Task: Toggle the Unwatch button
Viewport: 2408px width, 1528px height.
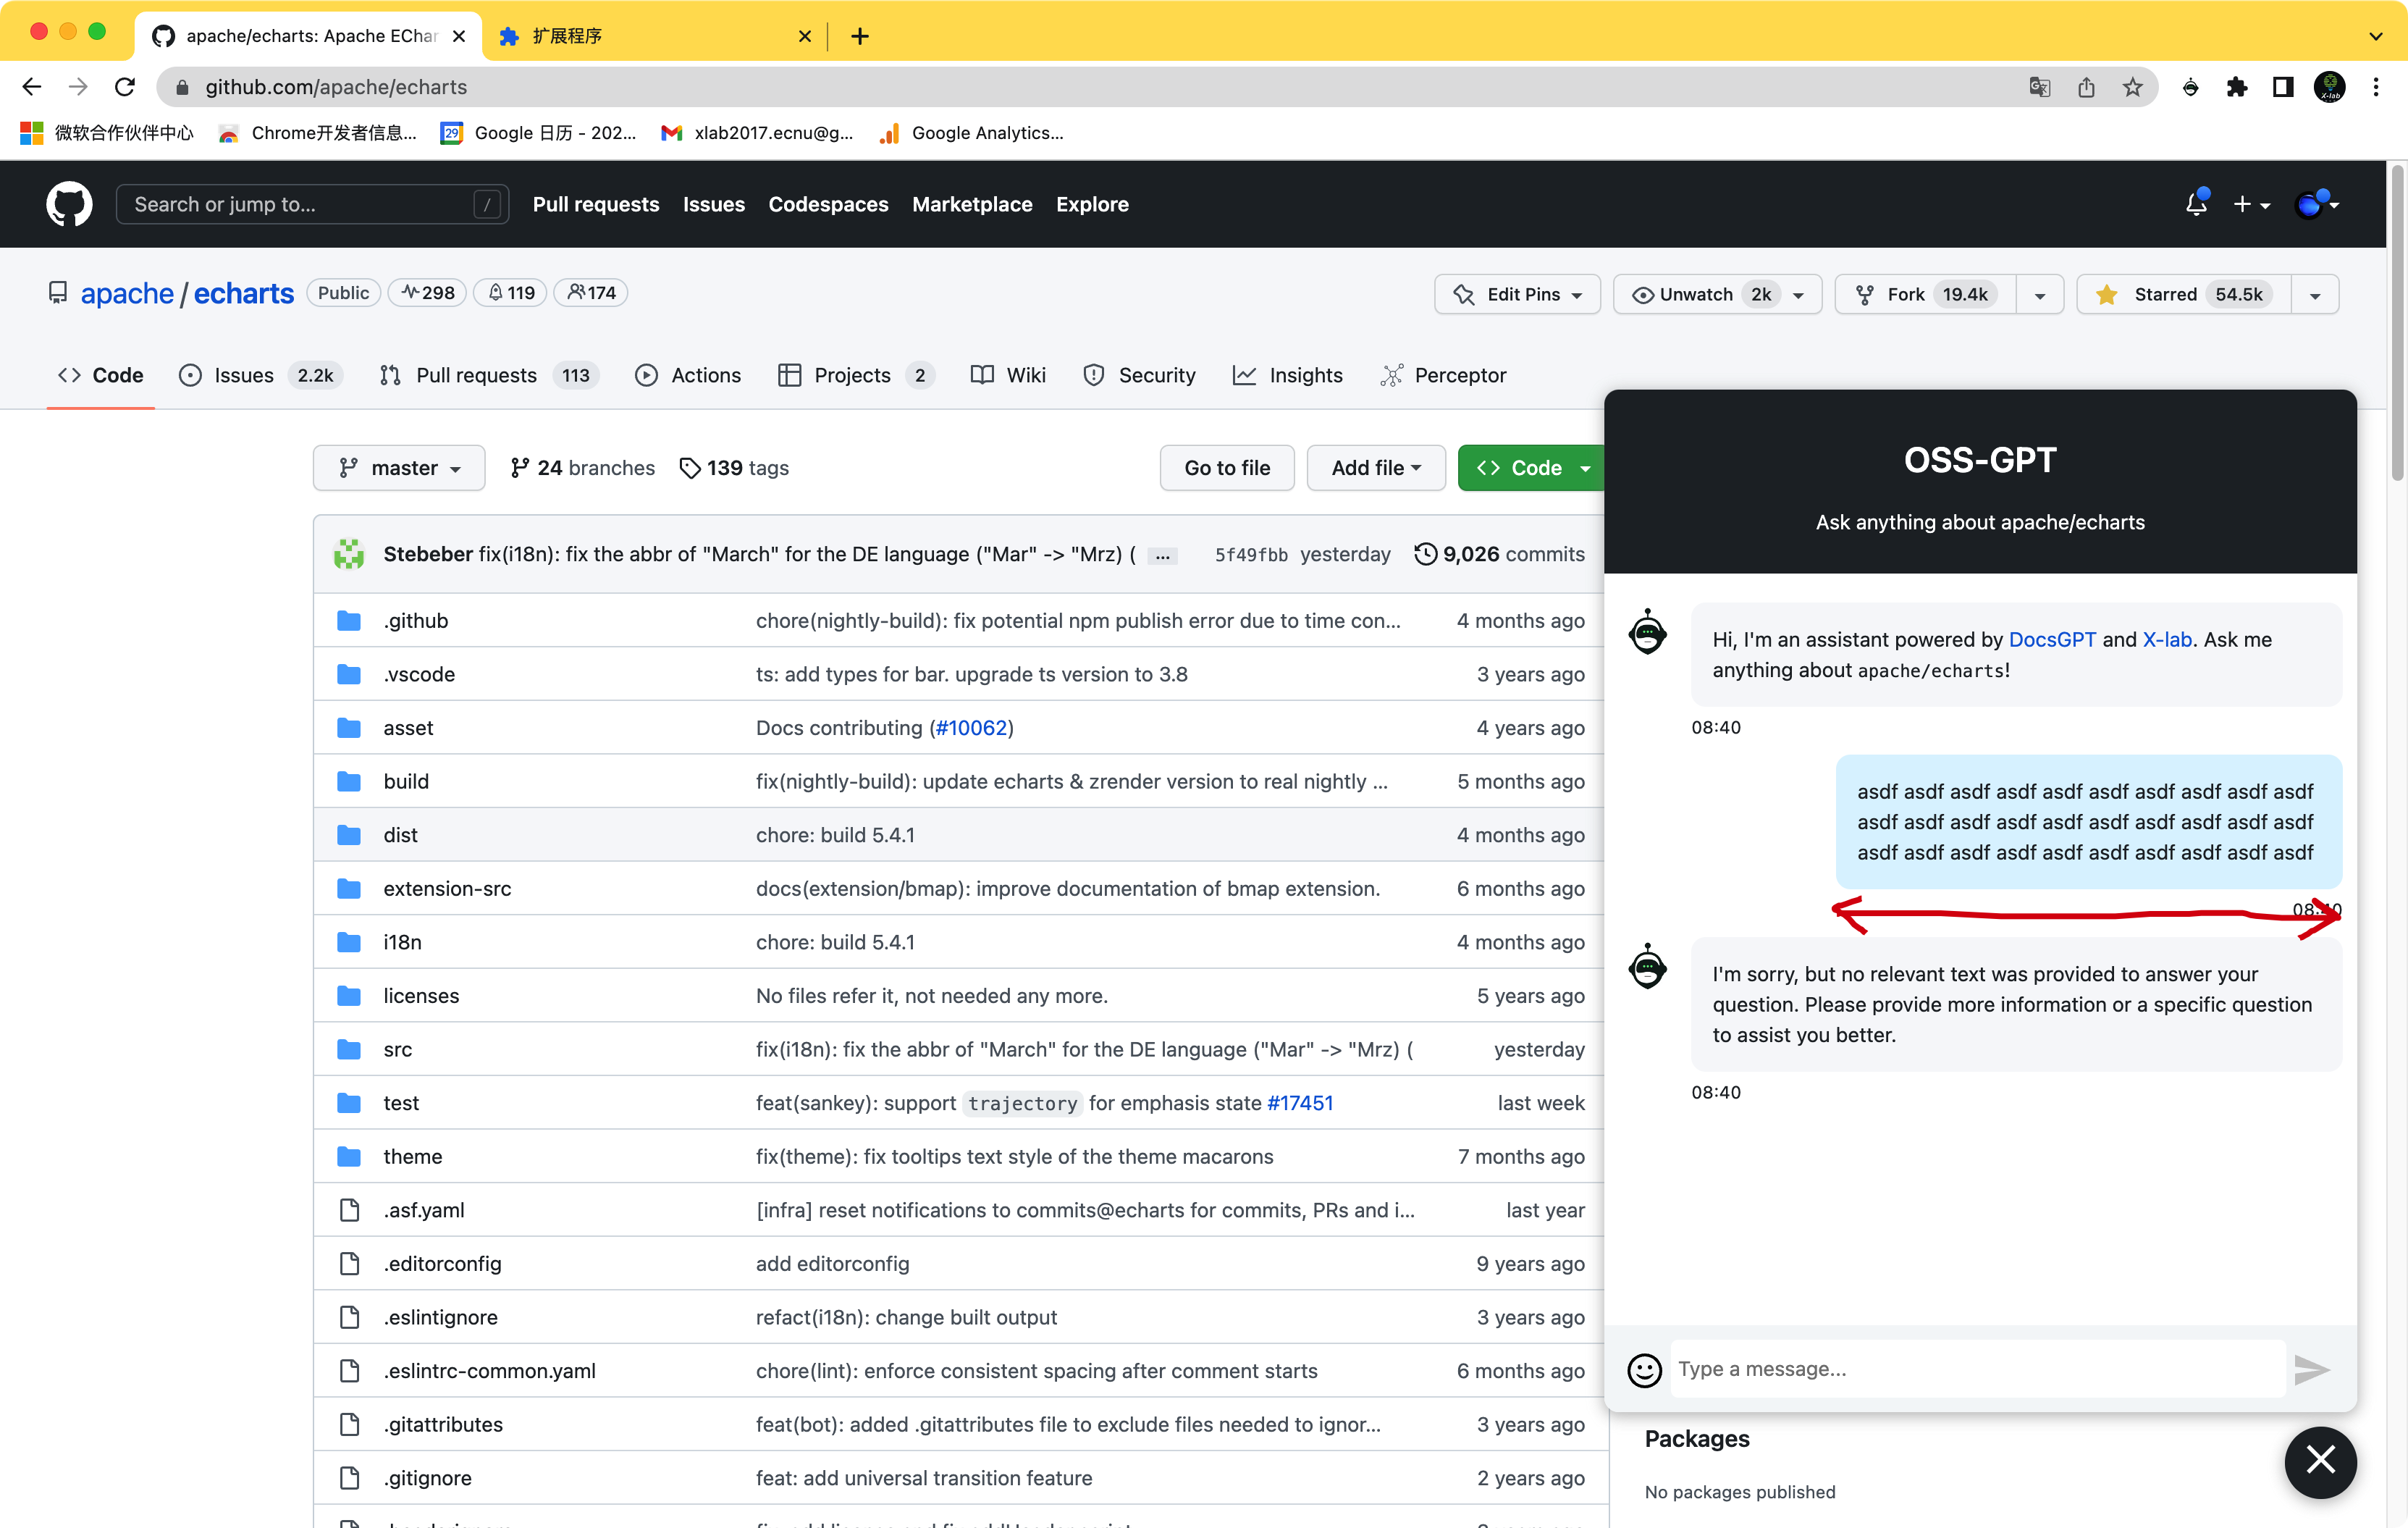Action: coord(1697,294)
